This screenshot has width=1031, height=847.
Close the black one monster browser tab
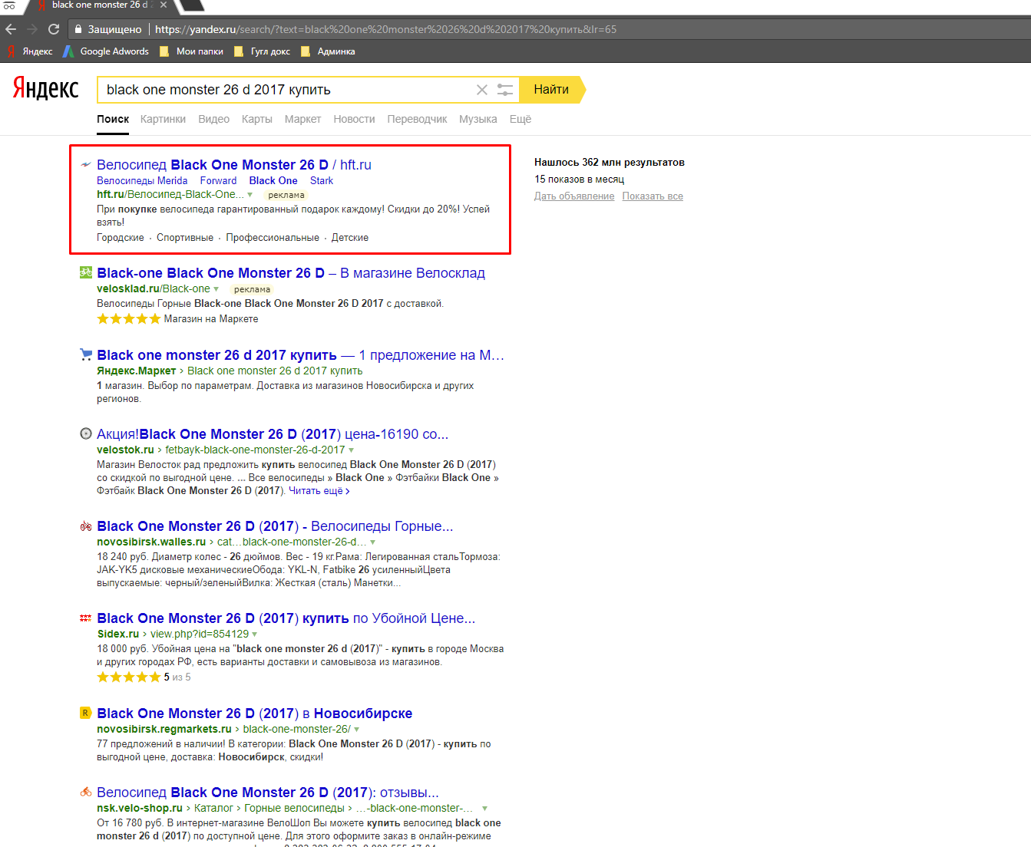164,5
